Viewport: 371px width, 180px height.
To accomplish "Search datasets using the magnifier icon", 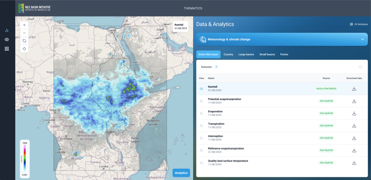I will [360, 67].
